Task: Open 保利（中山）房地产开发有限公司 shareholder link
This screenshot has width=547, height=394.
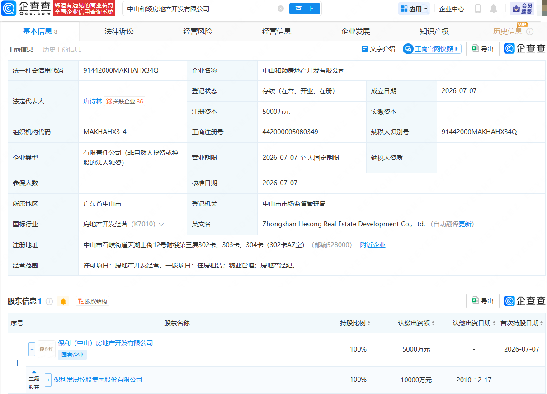Action: [x=105, y=343]
